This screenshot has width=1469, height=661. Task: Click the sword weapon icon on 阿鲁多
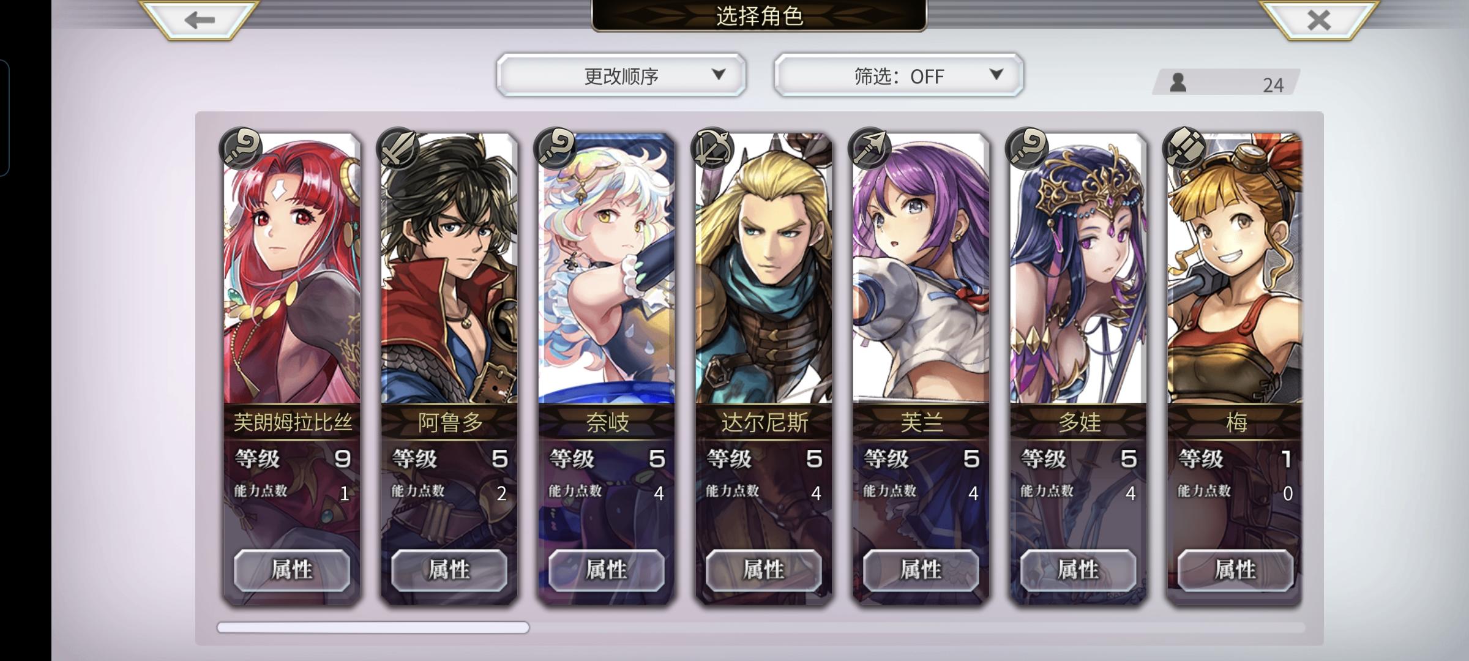coord(398,148)
